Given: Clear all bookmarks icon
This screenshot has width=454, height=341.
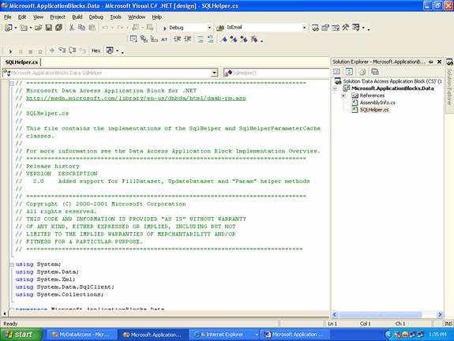Looking at the screenshot, I should click(x=254, y=39).
